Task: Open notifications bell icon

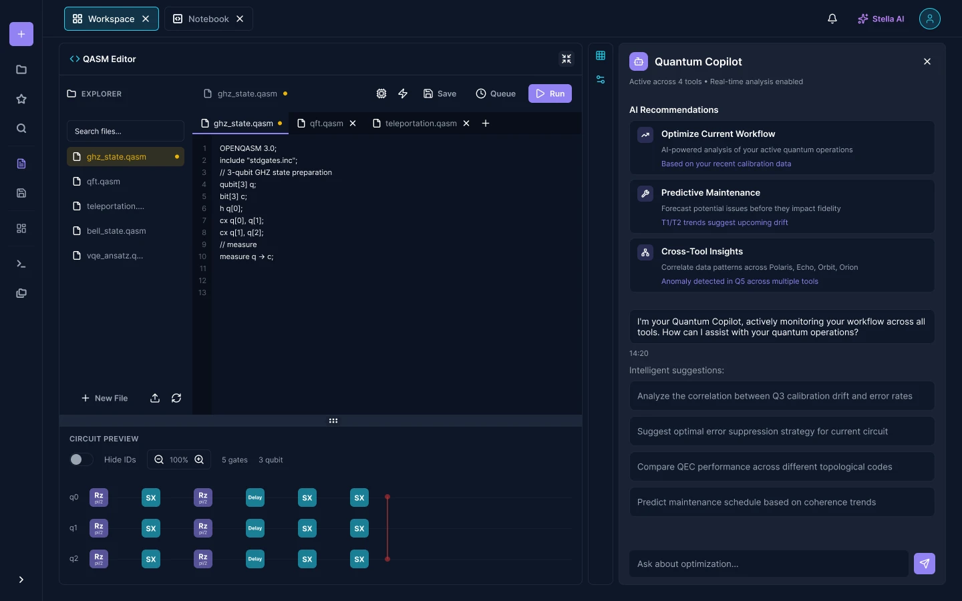Action: pos(832,19)
